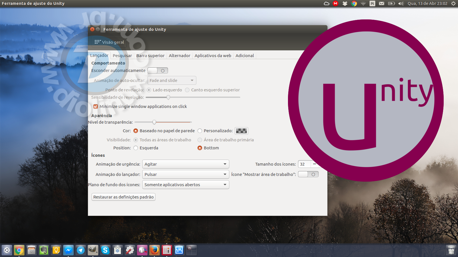
Task: Open the MEGA tray indicator
Action: tap(335, 3)
